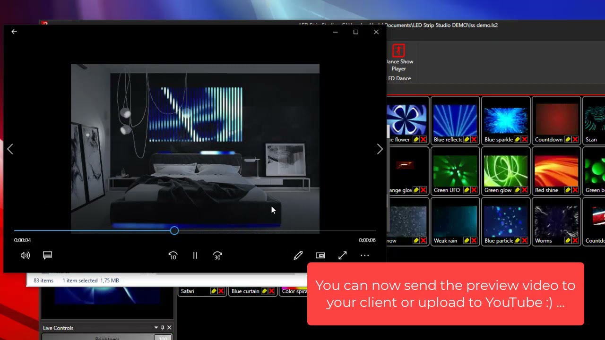This screenshot has height=340, width=605.
Task: Edit the Weak rain effect with pencil icon
Action: (x=467, y=241)
